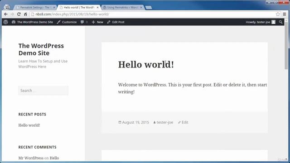Viewport: 290px width, 163px height.
Task: Click the August 19, 2015 post date
Action: pyautogui.click(x=135, y=122)
